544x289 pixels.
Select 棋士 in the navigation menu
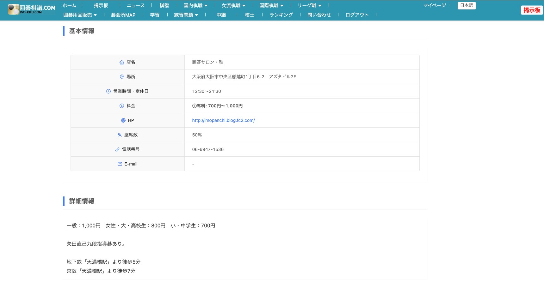tap(250, 15)
